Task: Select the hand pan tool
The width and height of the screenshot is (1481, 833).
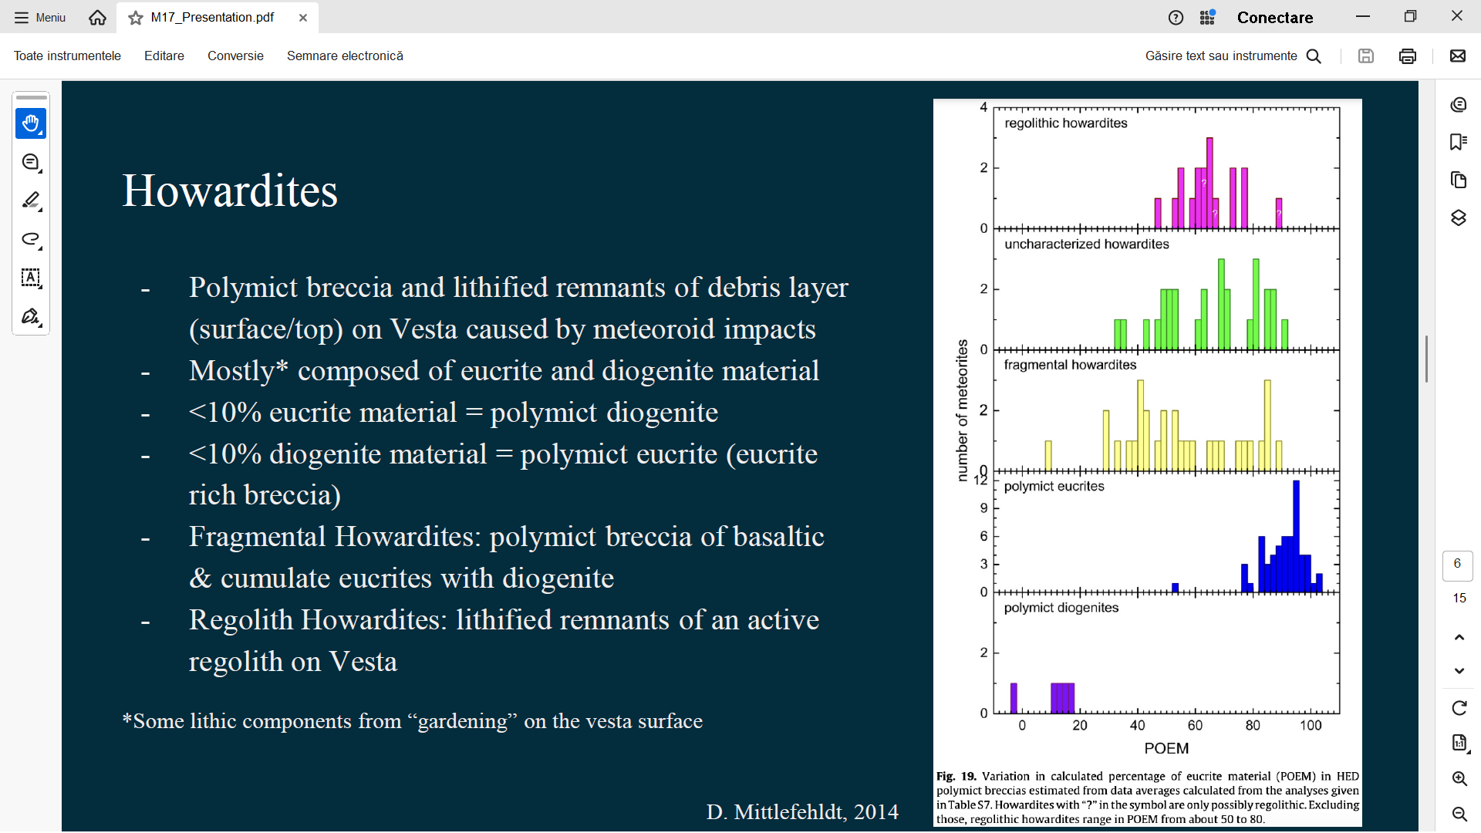Action: point(31,123)
